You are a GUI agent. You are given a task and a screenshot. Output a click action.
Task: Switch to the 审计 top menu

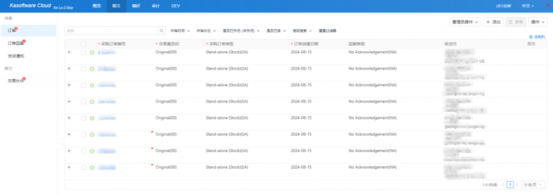click(156, 6)
